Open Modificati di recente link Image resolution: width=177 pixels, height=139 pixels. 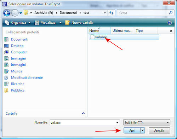(x=27, y=77)
